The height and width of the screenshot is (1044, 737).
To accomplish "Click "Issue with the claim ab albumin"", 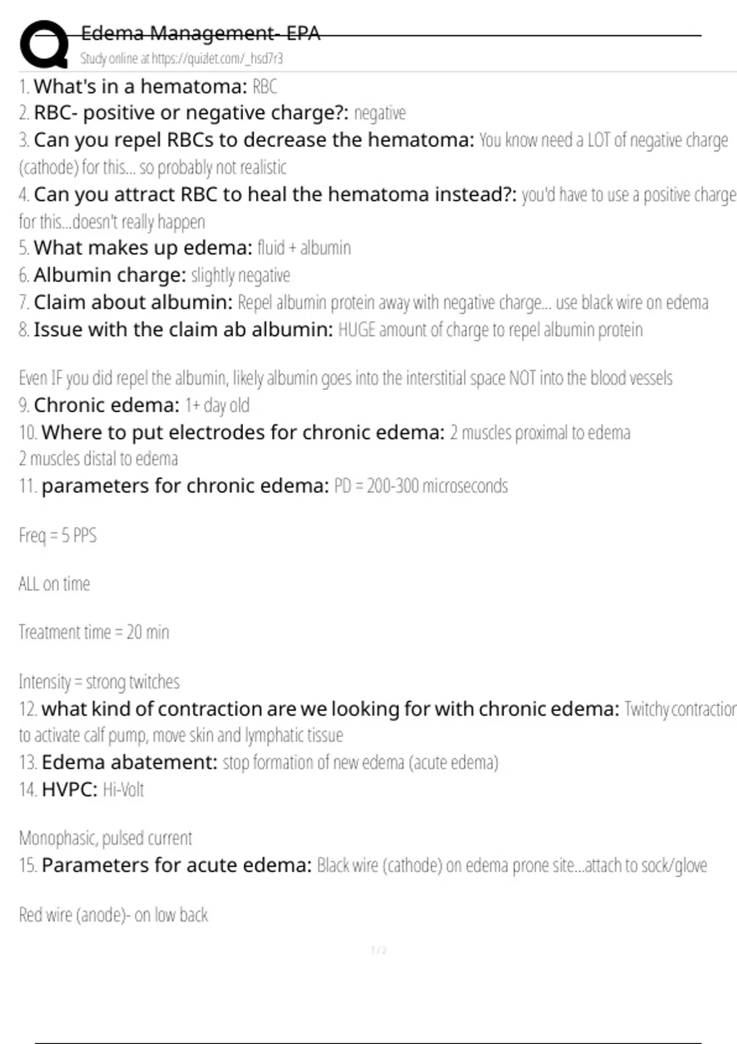I will coord(184,330).
